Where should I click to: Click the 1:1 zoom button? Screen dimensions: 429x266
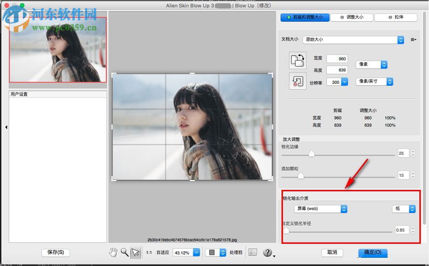pos(149,253)
